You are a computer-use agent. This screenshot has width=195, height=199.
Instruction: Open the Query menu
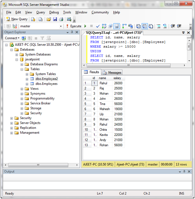coord(41,12)
